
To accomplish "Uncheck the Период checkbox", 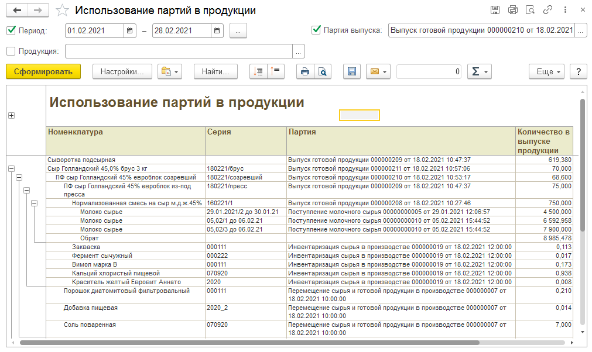I will tap(11, 30).
